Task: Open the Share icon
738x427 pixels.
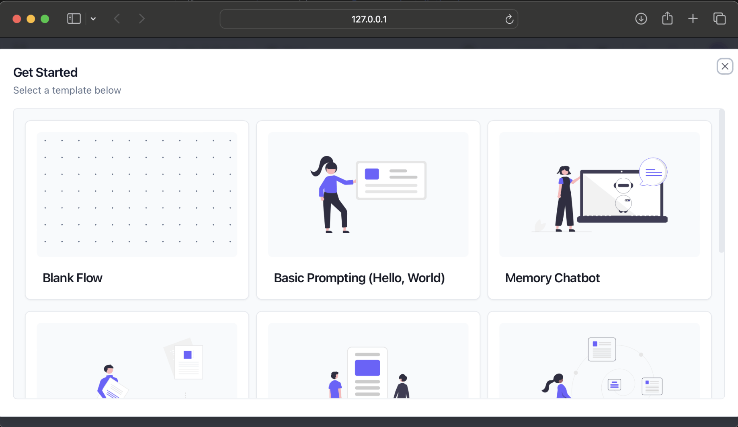Action: coord(667,18)
